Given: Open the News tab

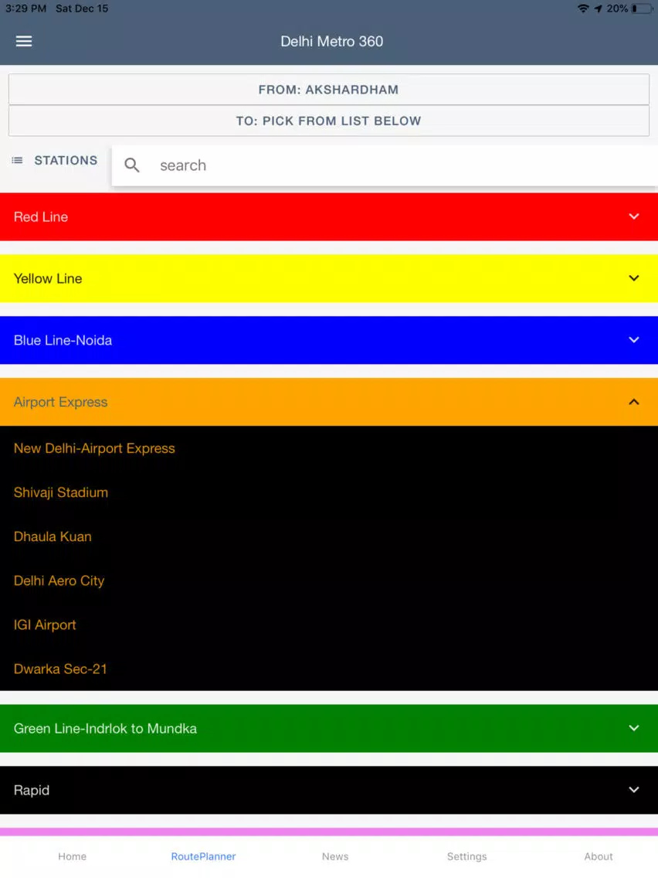Looking at the screenshot, I should (335, 856).
